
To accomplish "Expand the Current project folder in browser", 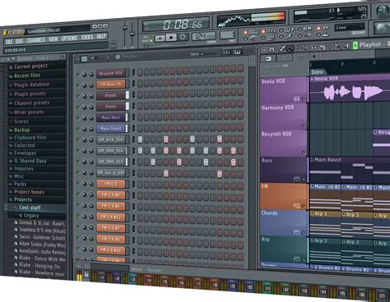I will pyautogui.click(x=30, y=66).
